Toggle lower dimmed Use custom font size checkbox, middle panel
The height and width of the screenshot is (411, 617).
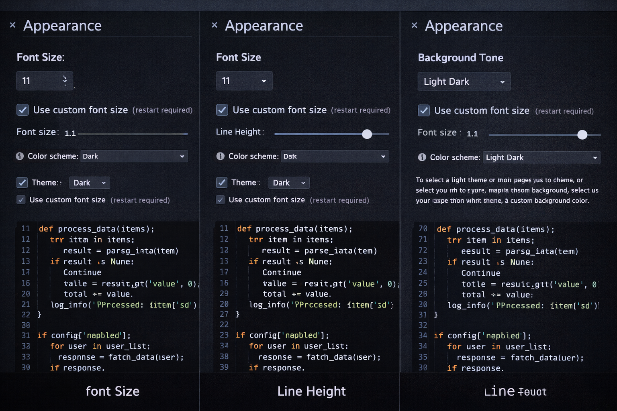pos(220,199)
